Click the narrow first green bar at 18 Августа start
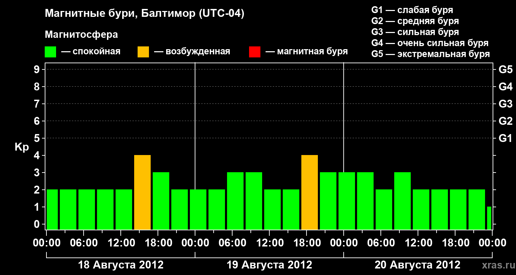Image resolution: width=516 pixels, height=275 pixels. tap(52, 209)
